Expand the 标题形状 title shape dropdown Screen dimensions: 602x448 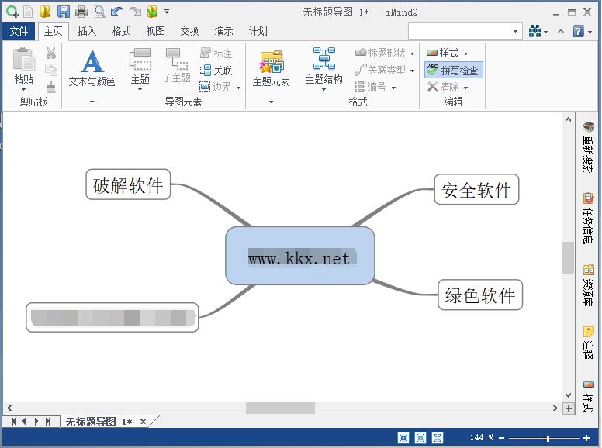pos(413,53)
